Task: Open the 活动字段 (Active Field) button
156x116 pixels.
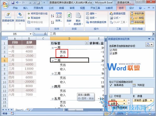Action: tap(20, 18)
